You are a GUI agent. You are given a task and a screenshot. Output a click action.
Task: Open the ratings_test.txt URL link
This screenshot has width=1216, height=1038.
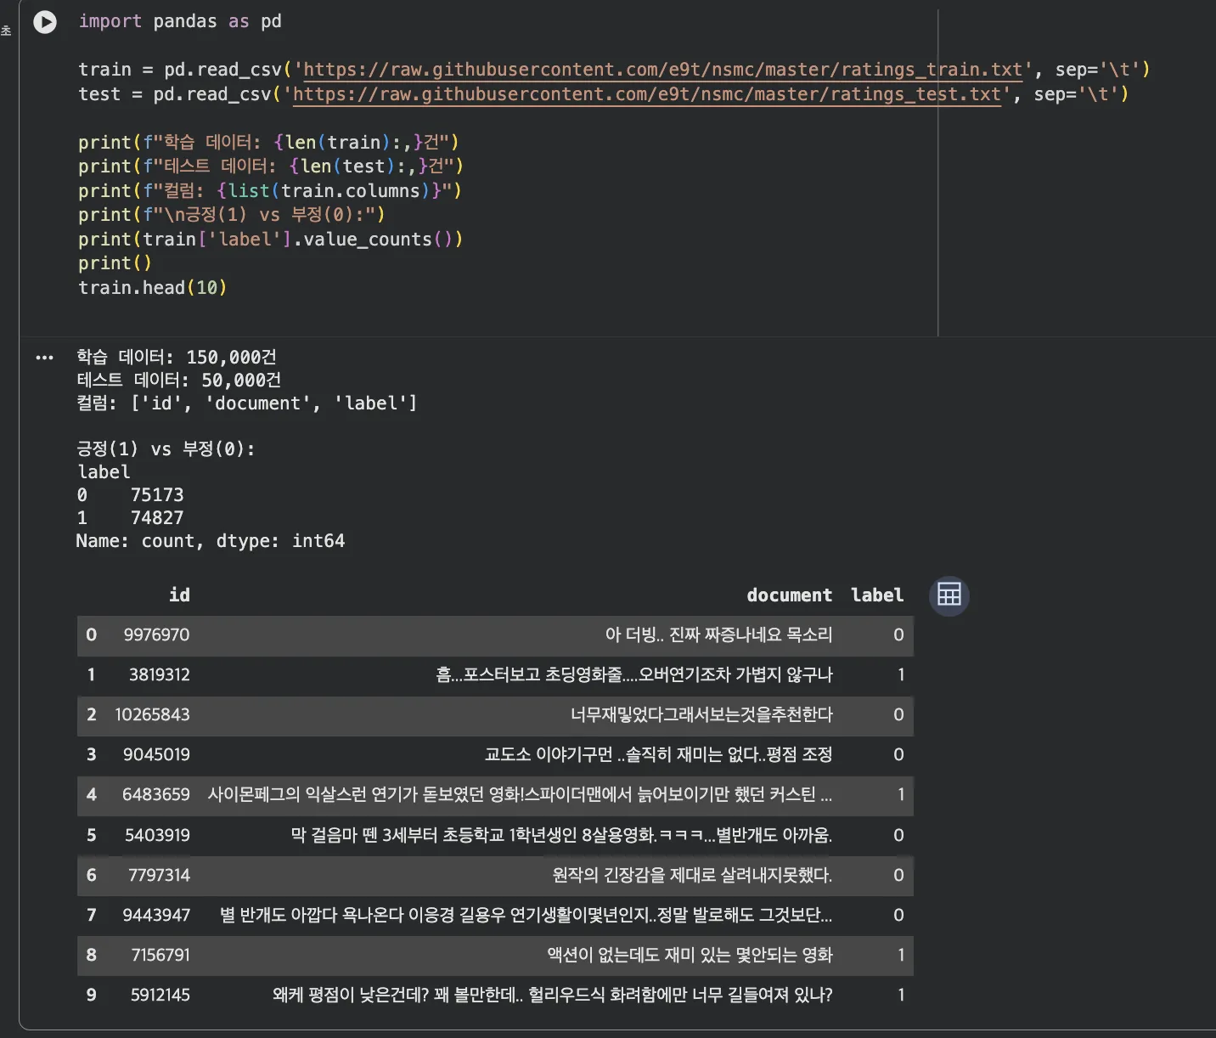click(x=646, y=94)
